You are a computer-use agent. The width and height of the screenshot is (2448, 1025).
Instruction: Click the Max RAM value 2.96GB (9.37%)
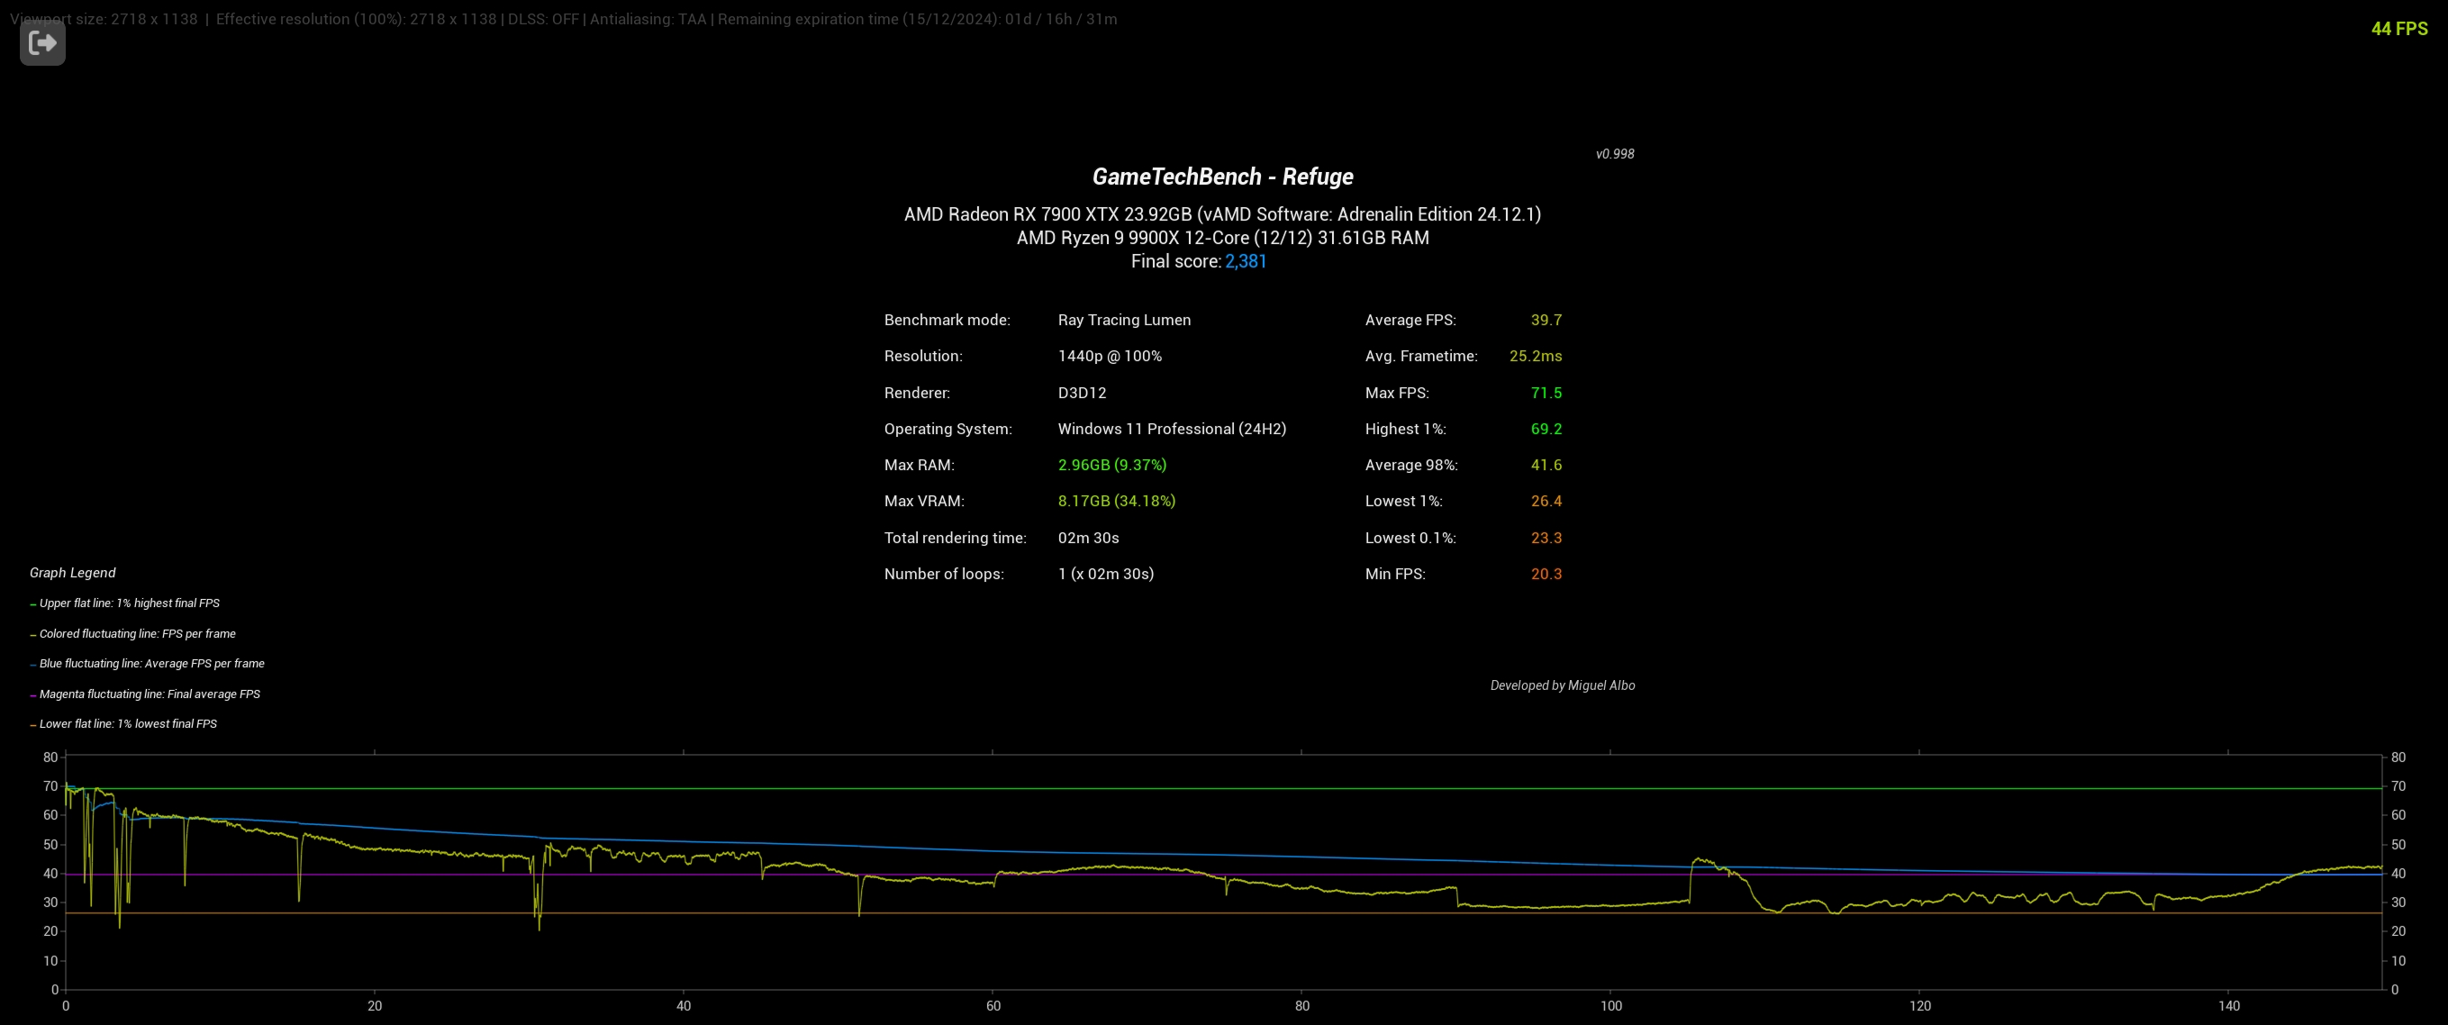pos(1111,465)
